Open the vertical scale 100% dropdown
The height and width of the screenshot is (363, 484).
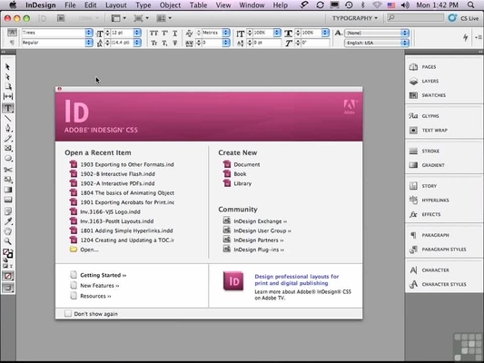pyautogui.click(x=277, y=33)
